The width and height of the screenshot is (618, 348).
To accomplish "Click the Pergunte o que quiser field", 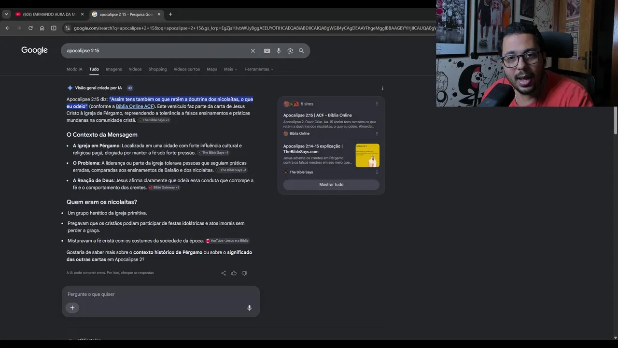I will pos(161,294).
